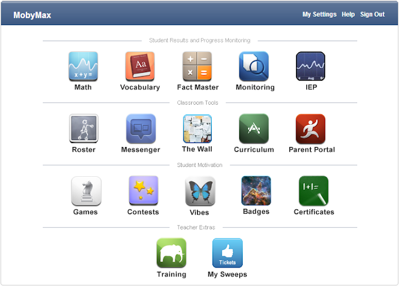Click the MobyMax logo title
The height and width of the screenshot is (286, 399).
[32, 15]
